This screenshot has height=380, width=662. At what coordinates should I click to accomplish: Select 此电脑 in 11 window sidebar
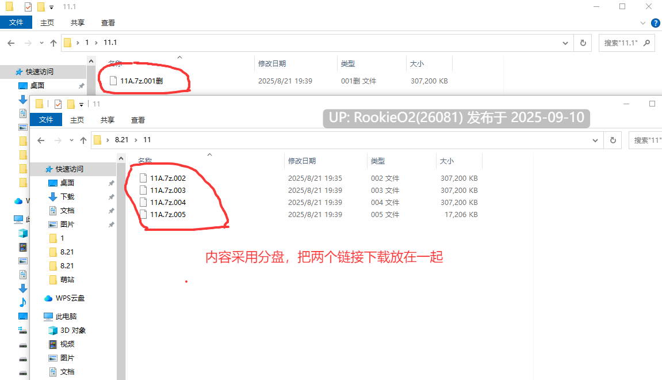tap(66, 316)
